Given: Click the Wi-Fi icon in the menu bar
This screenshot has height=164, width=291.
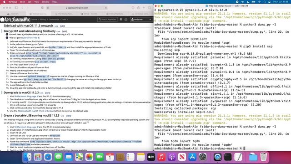Looking at the screenshot, I should [x=260, y=2].
